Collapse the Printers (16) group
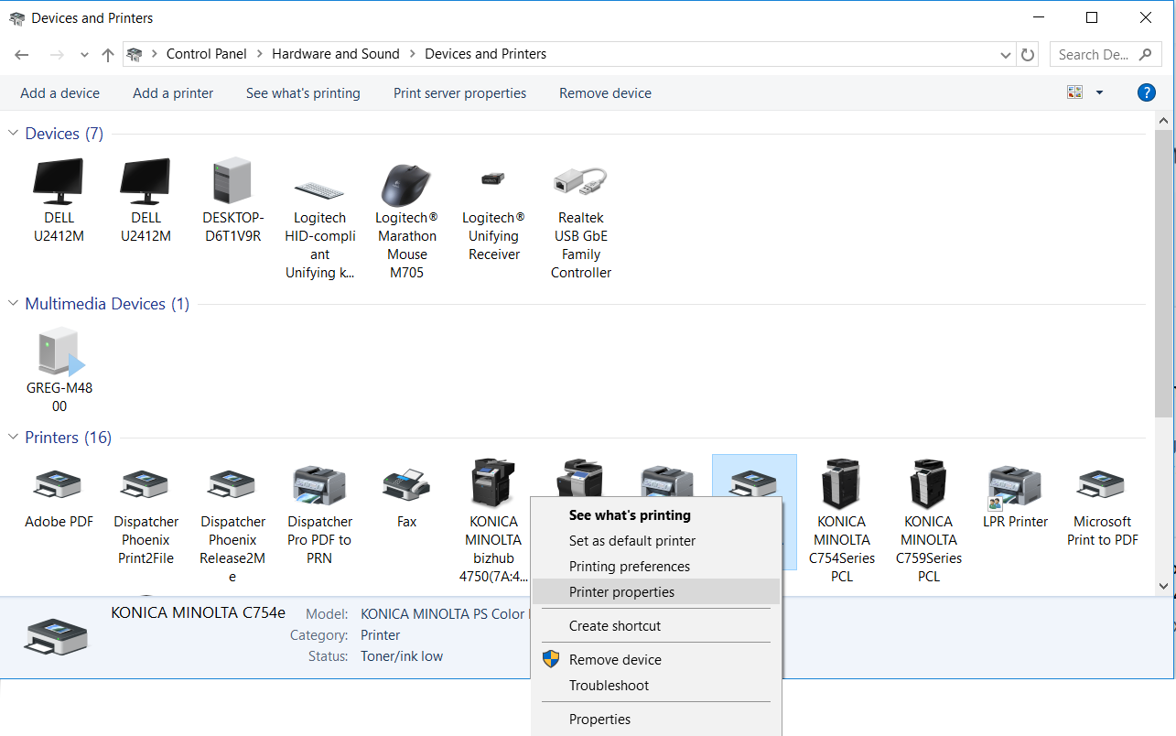1176x736 pixels. tap(14, 438)
